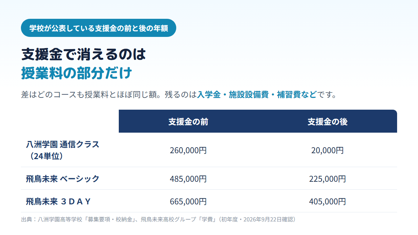The image size is (418, 235).
Task: Click the 20,000円 cell
Action: pos(327,150)
